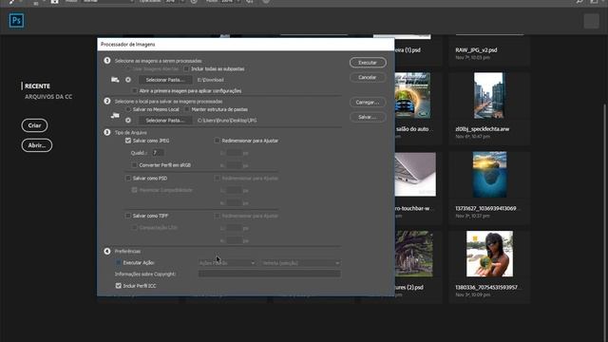This screenshot has width=608, height=342.
Task: Open the floating island underwater thumbnail
Action: (x=489, y=175)
